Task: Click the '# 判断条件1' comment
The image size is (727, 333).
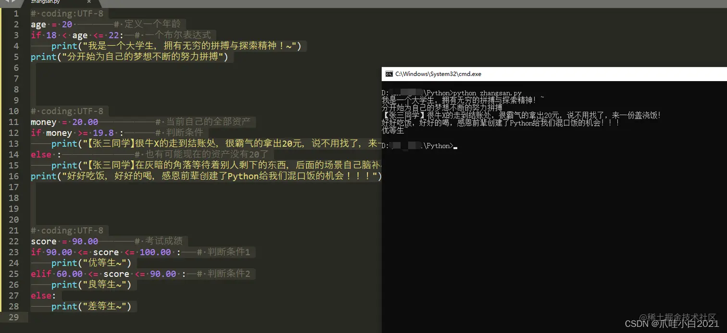Action: click(x=223, y=252)
